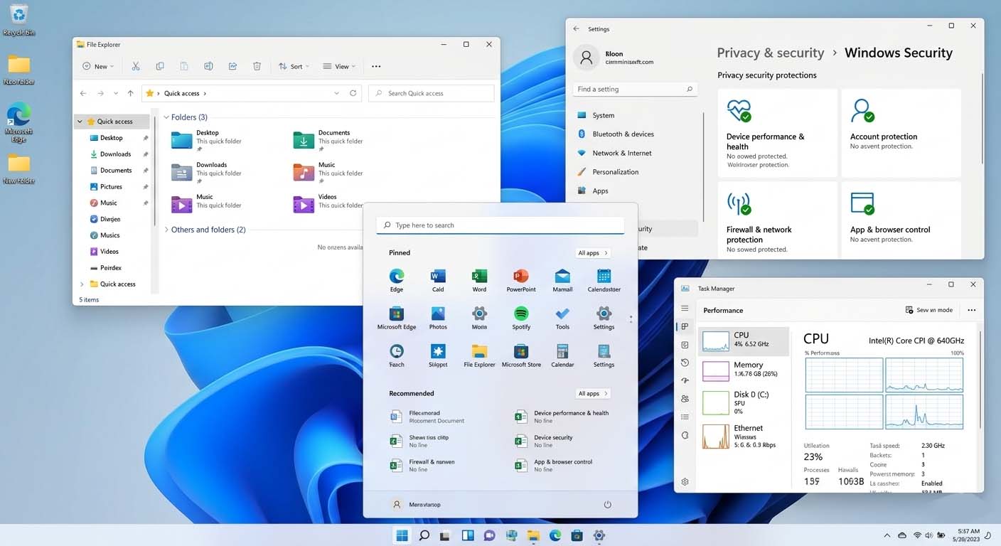Open App history in Task Manager sidebar
The height and width of the screenshot is (546, 1001).
pos(685,363)
